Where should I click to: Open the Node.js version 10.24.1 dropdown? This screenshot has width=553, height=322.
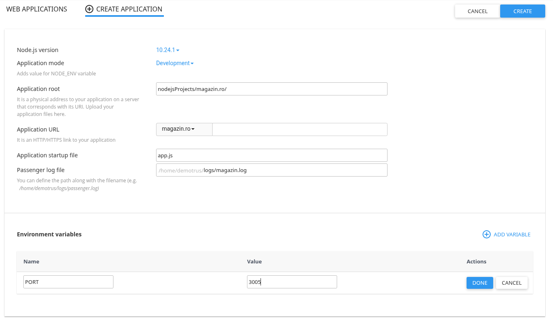coord(168,50)
